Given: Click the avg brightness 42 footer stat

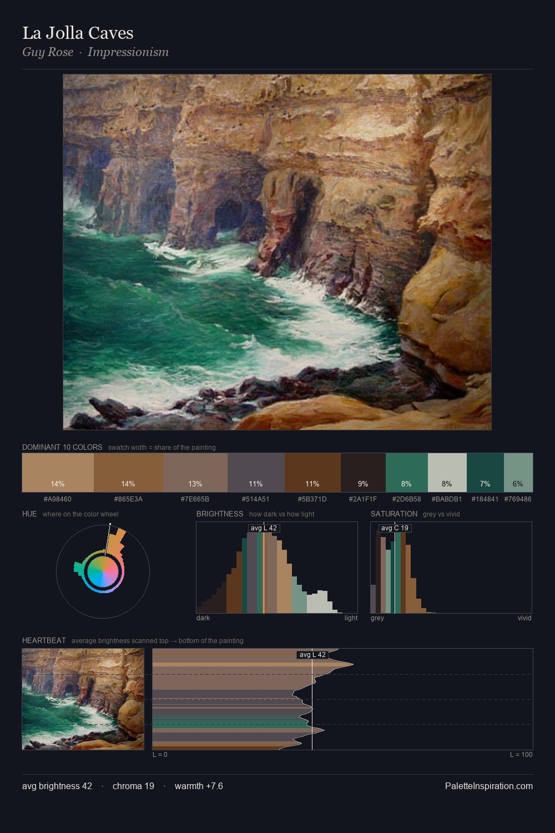Looking at the screenshot, I should 57,786.
